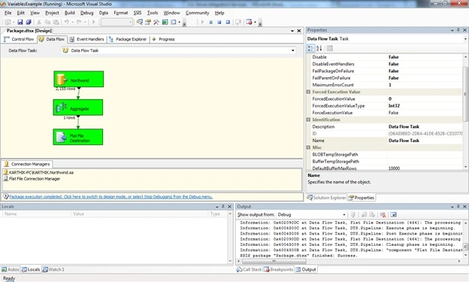Open the Data Flow Task dropdown
This screenshot has height=282, width=469.
293,50
